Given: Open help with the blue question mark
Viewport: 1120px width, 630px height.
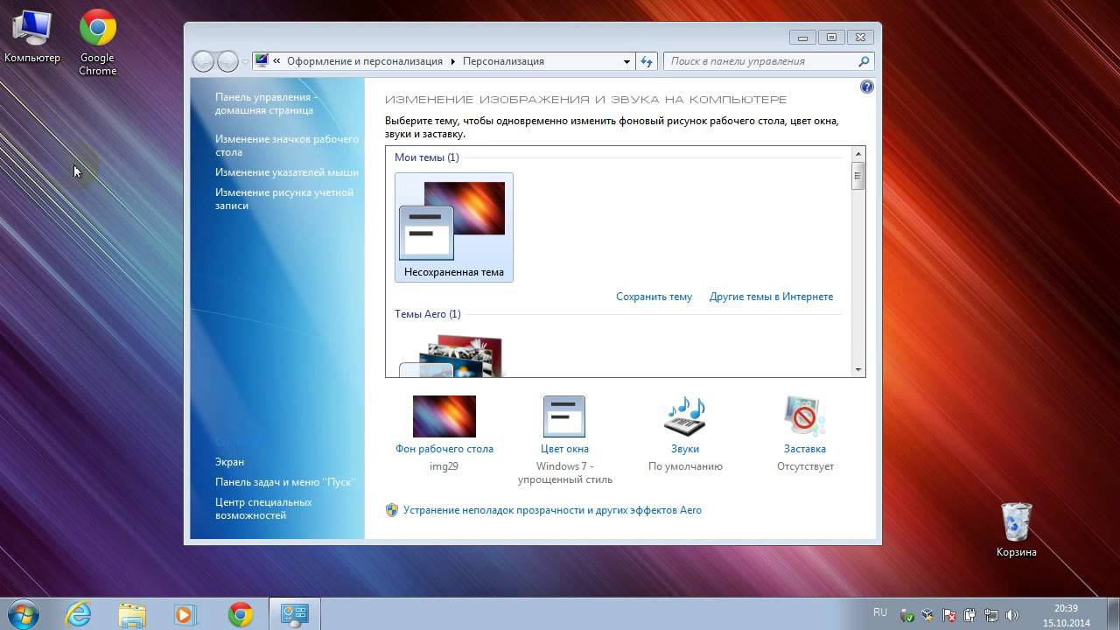Looking at the screenshot, I should click(x=866, y=87).
